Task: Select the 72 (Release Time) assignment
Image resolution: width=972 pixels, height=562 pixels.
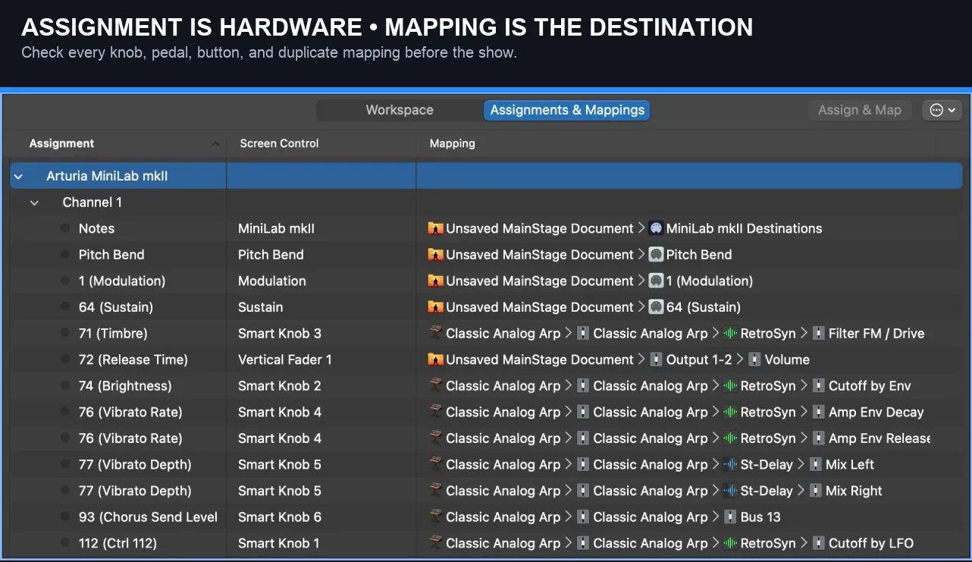Action: coord(133,359)
